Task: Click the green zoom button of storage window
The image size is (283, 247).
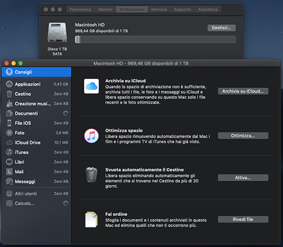Action: pyautogui.click(x=20, y=63)
